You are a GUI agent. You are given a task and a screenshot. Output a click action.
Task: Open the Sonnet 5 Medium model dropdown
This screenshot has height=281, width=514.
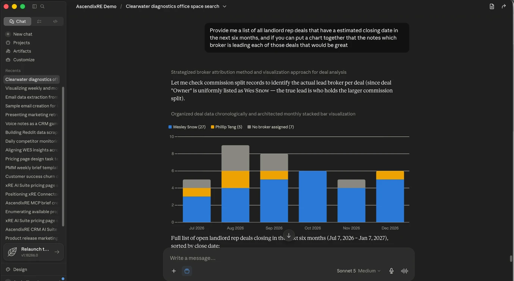point(358,271)
